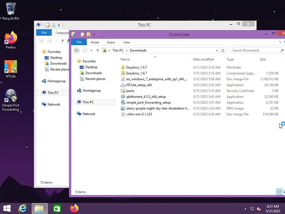Go up one level in This PC window
285x214 pixels.
coord(63,41)
